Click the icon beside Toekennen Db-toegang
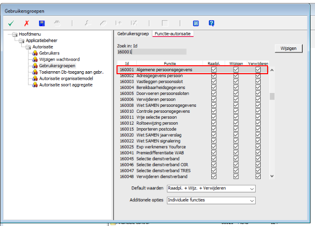The height and width of the screenshot is (226, 315). coord(35,72)
